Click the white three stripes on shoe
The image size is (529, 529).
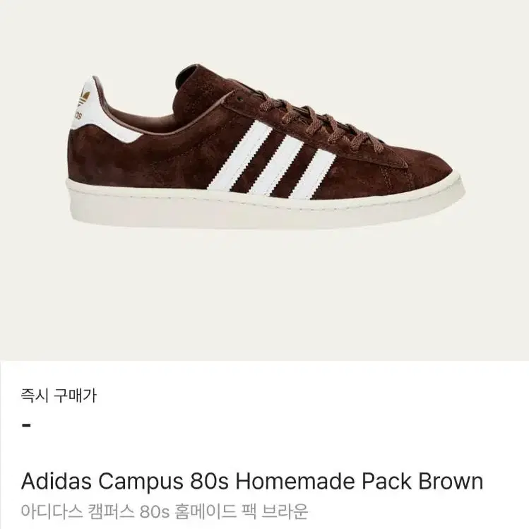(x=272, y=160)
